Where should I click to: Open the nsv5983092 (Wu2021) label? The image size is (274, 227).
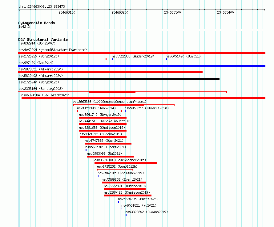104,153
